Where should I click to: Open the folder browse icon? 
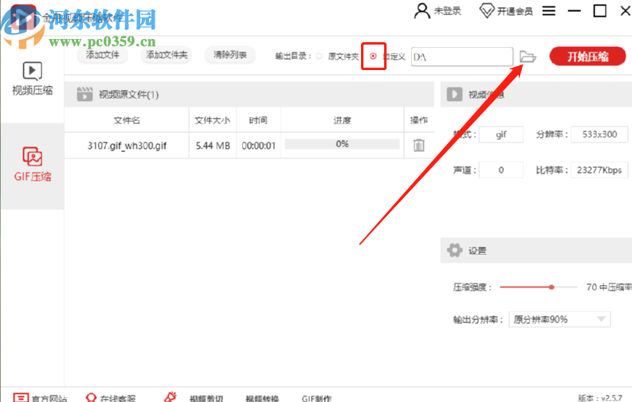528,57
